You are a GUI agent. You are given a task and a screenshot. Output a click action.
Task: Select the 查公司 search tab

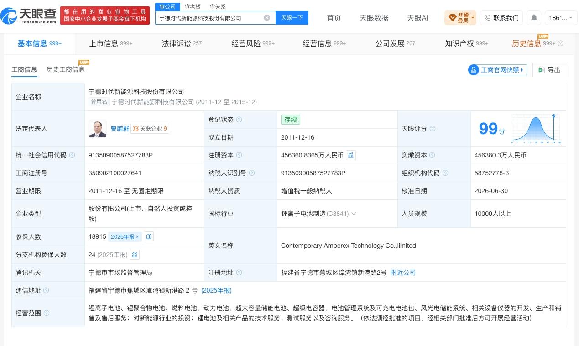coord(167,7)
